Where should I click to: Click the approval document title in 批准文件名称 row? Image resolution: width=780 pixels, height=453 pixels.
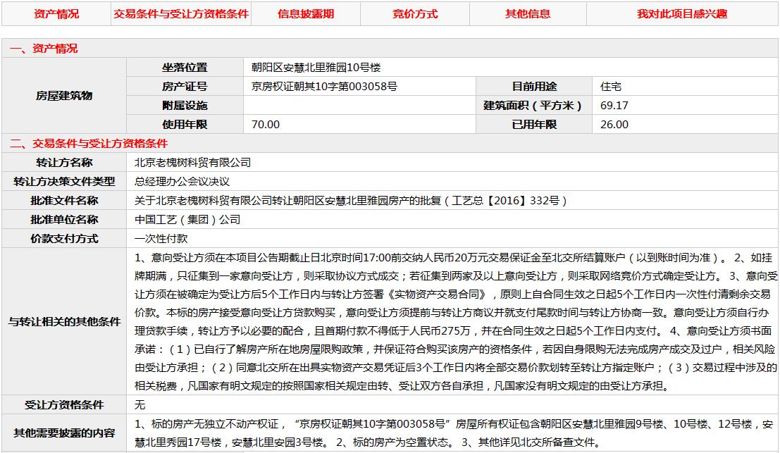[x=351, y=201]
